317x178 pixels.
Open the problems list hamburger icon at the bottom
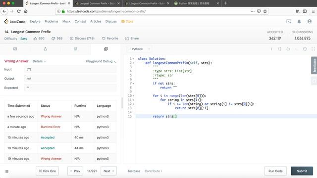[6, 172]
